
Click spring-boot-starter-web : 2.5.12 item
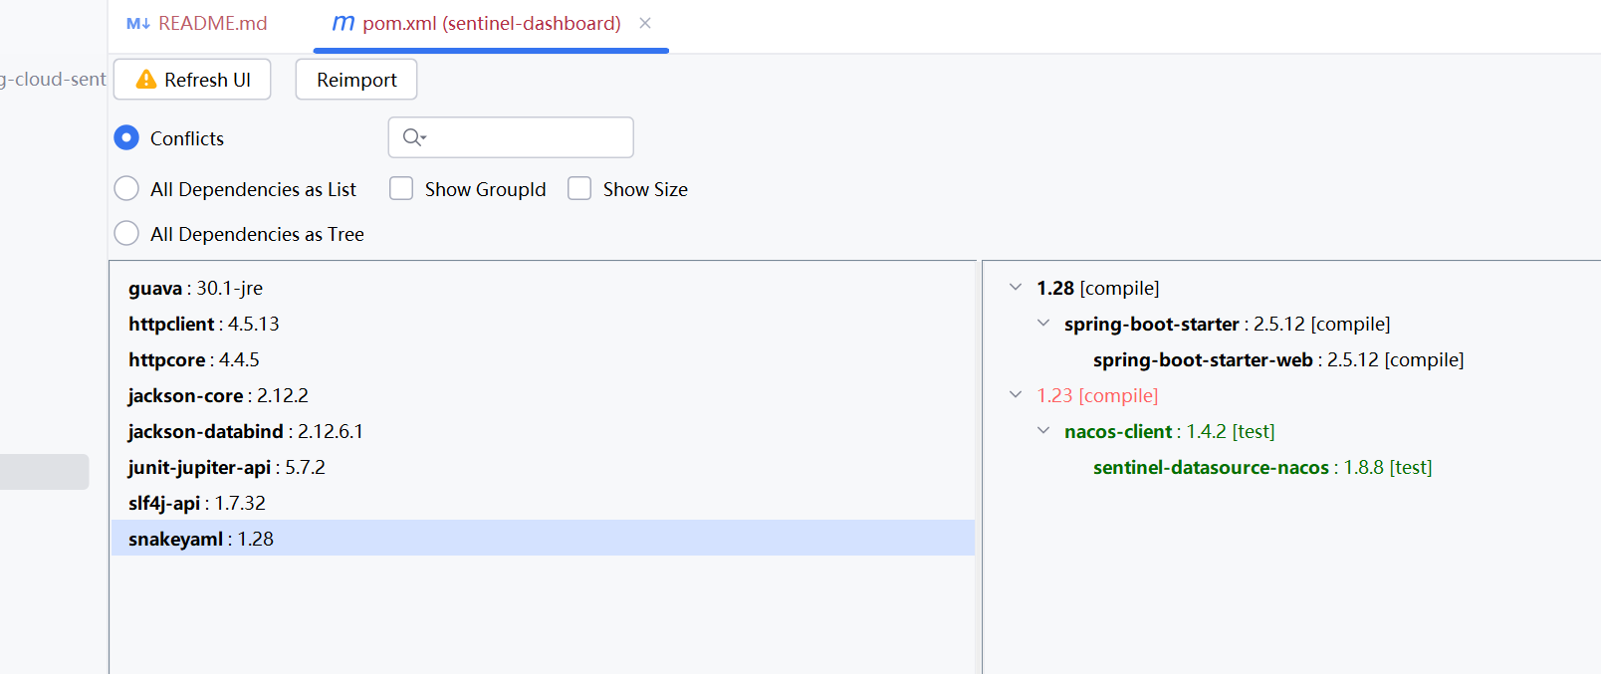(1278, 359)
